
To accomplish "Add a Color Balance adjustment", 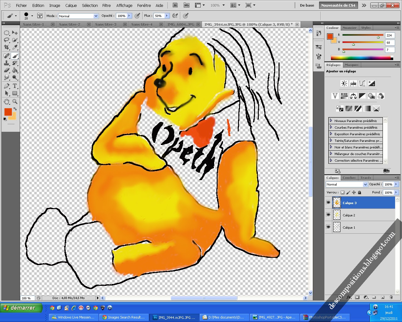I will [353, 96].
